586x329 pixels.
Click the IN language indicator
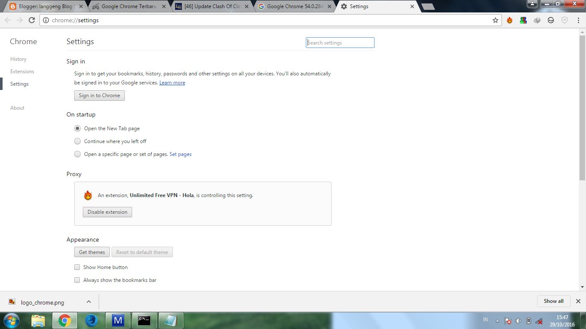(485, 320)
